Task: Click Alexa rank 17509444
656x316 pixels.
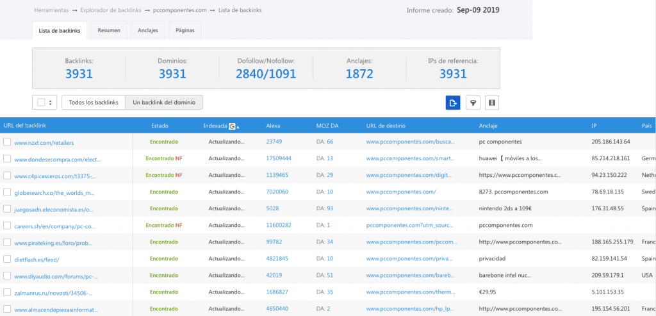Action: (x=279, y=158)
